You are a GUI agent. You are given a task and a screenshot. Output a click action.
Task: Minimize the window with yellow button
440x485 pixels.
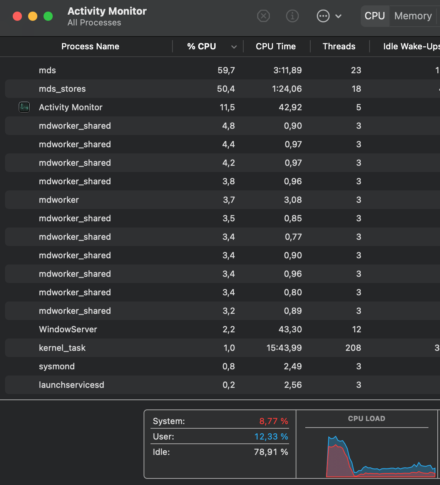tap(33, 16)
